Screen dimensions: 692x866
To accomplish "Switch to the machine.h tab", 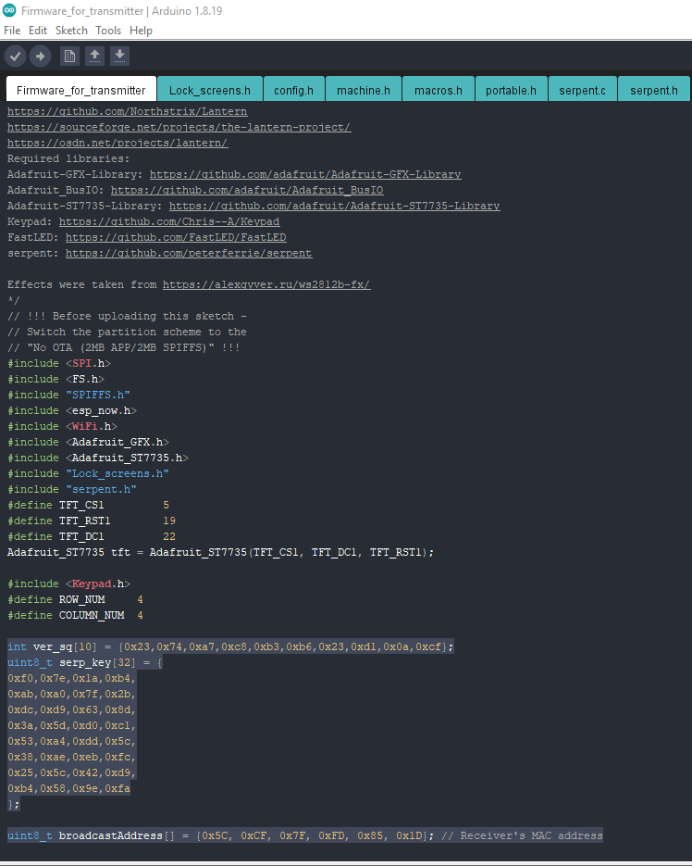I will click(x=363, y=90).
